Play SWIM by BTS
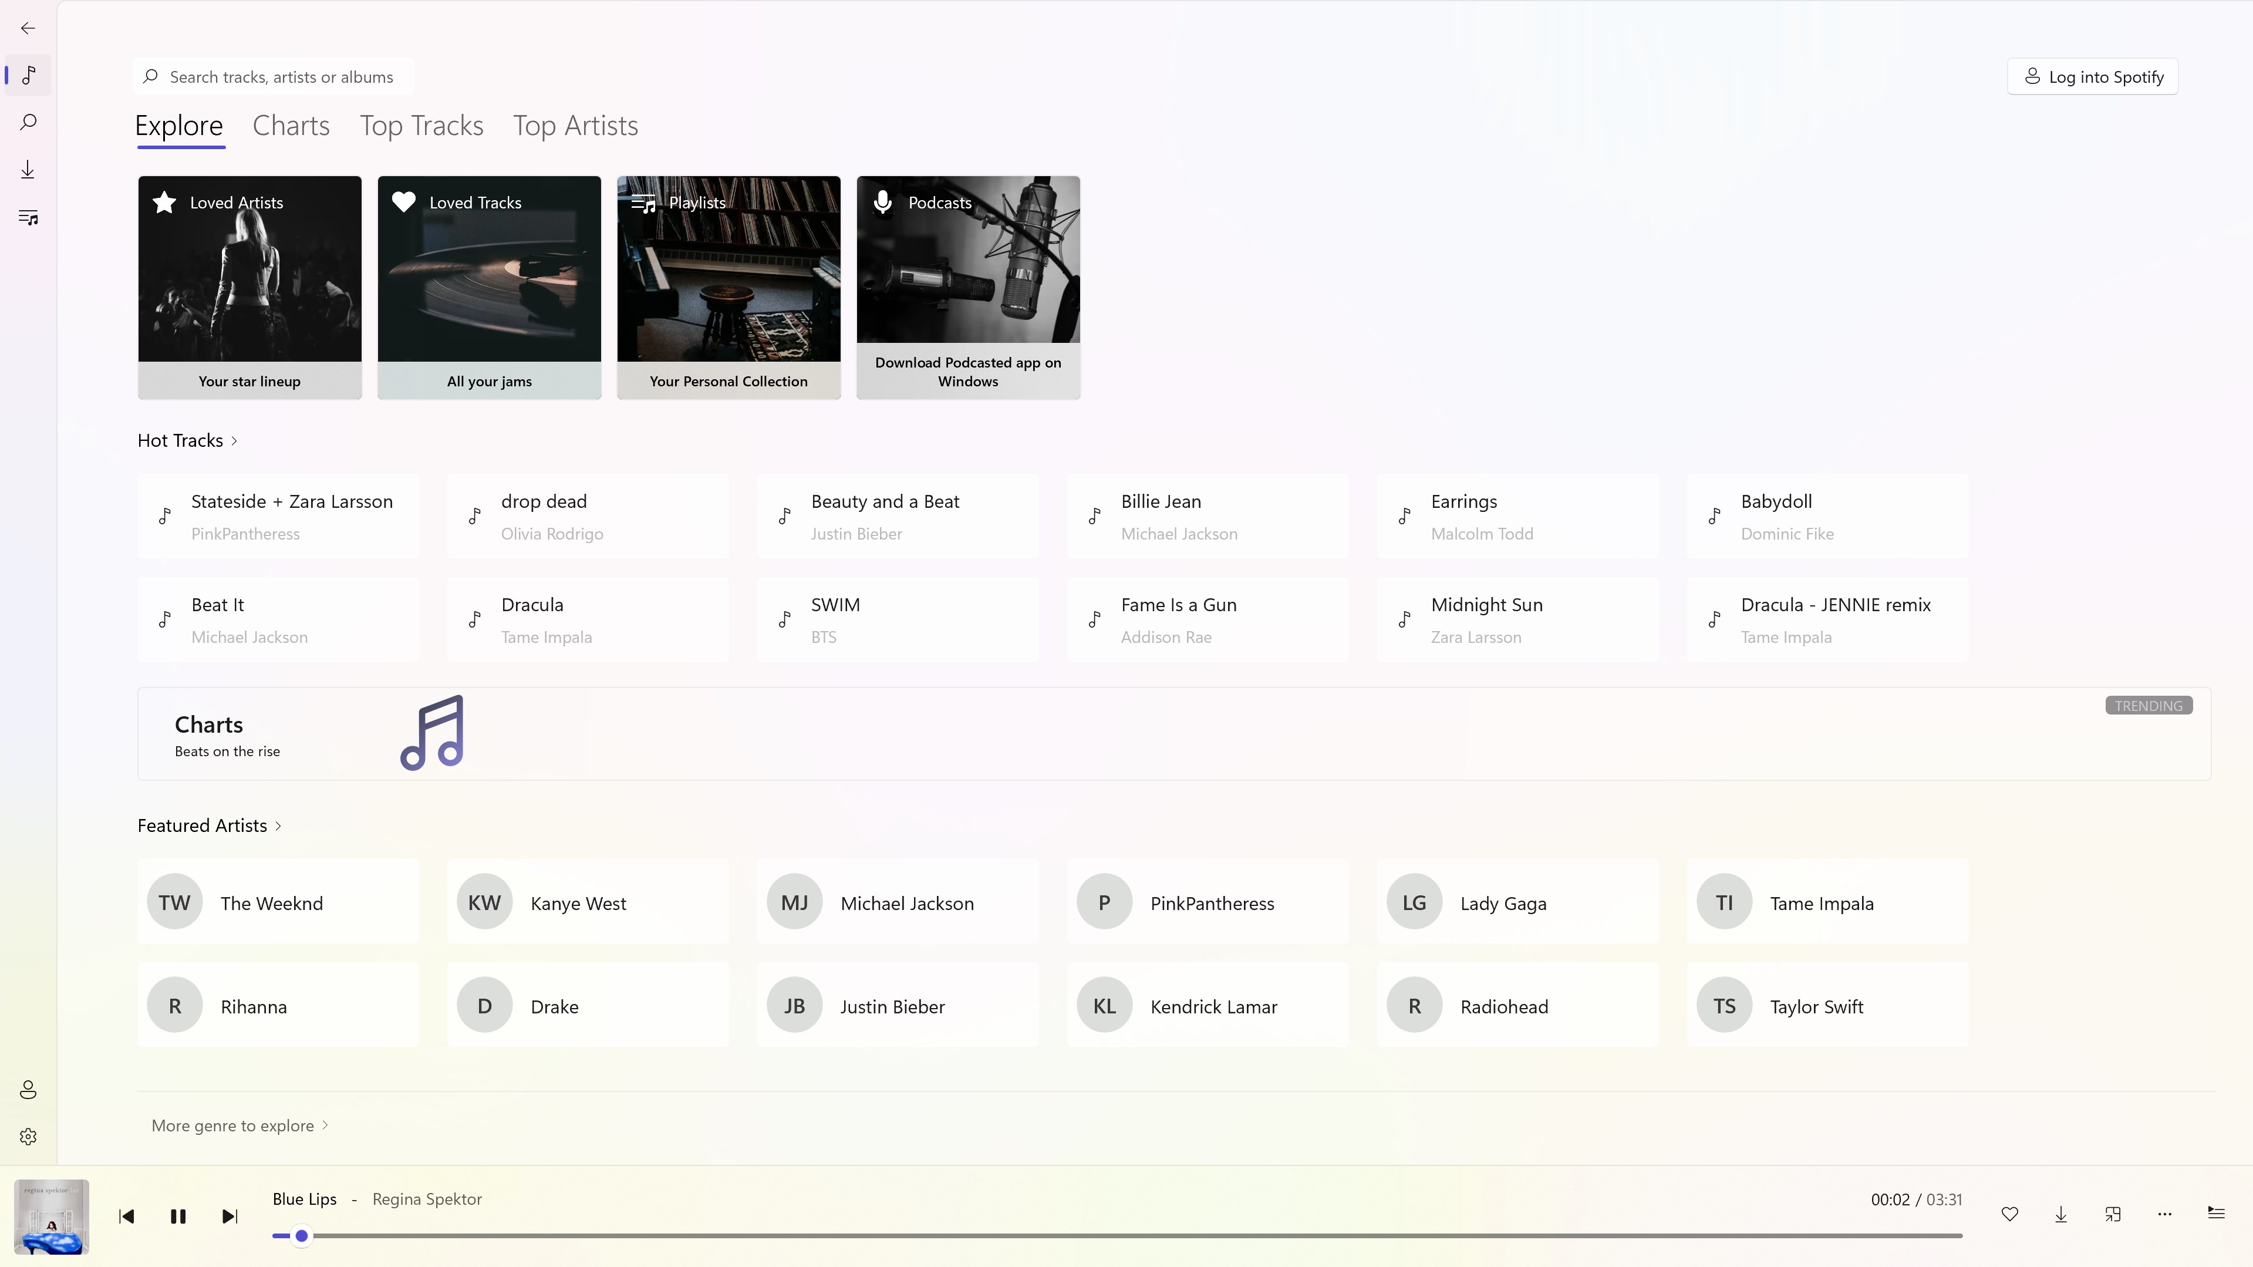 (898, 619)
